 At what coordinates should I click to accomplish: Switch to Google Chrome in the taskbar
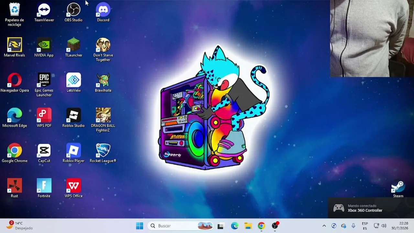point(261,226)
